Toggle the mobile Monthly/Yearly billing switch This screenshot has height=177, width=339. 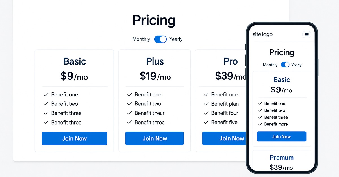(285, 65)
